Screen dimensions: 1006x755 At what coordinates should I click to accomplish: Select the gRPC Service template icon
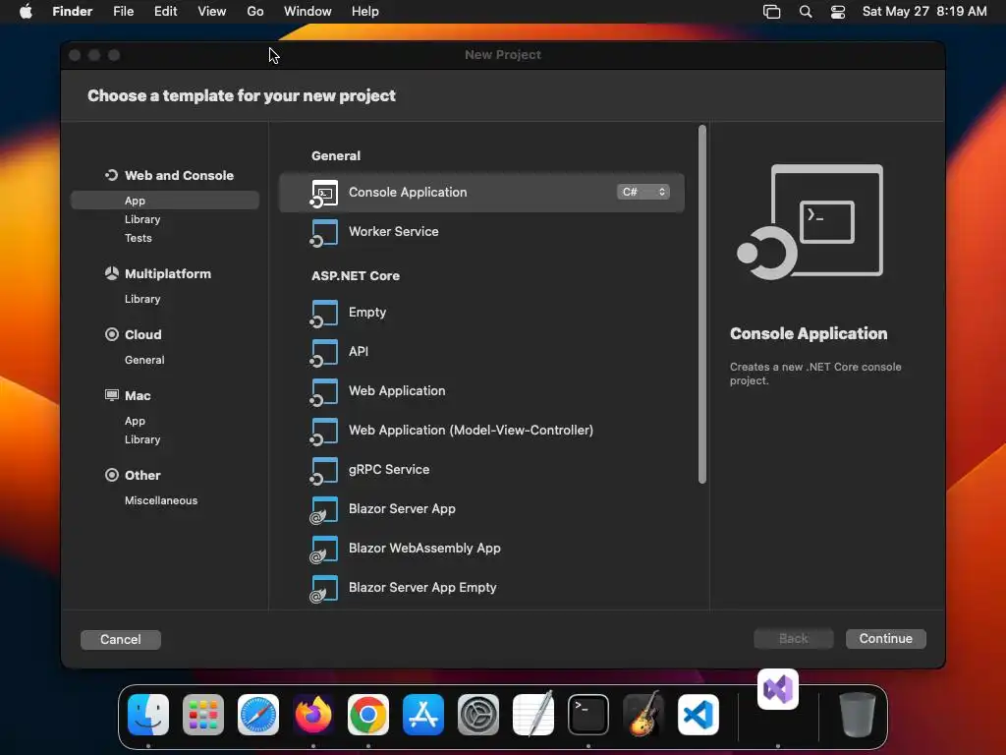(324, 471)
